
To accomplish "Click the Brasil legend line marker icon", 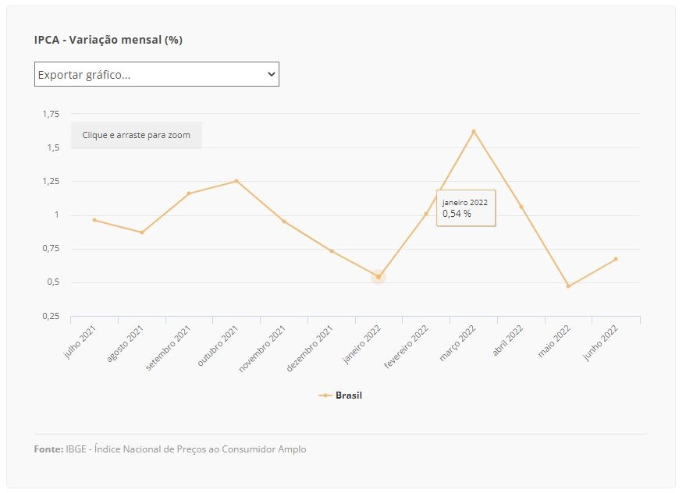I will [325, 395].
